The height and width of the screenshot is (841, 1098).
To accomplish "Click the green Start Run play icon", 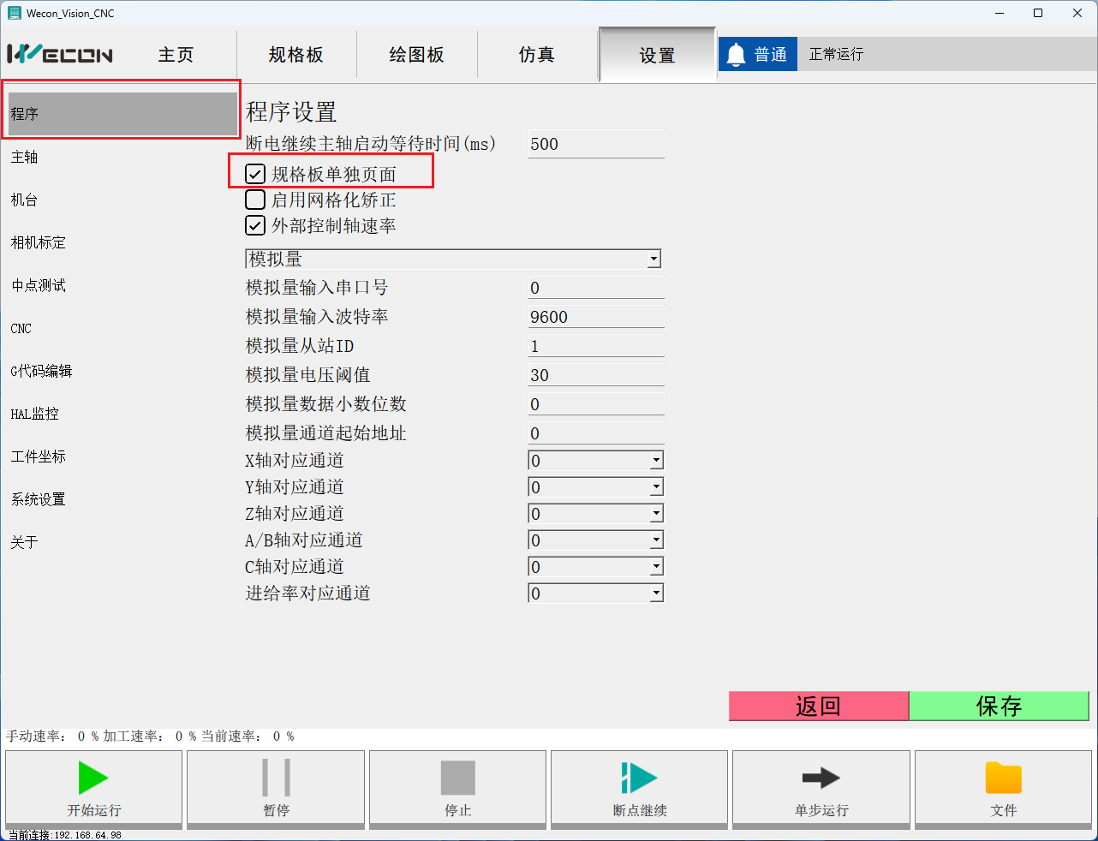I will [93, 778].
